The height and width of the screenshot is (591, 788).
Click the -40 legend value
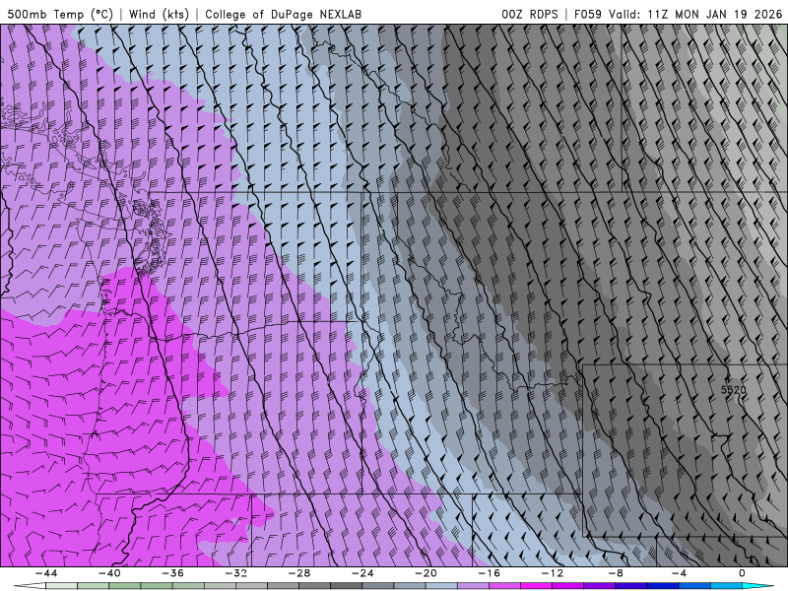point(109,573)
